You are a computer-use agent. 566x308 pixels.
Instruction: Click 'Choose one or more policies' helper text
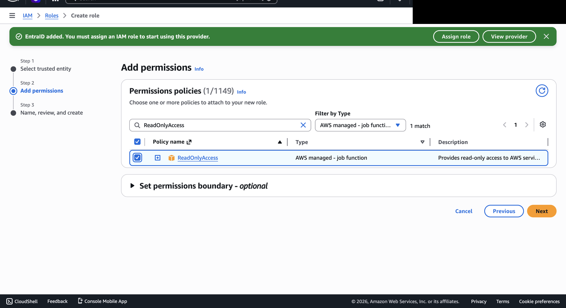click(198, 102)
